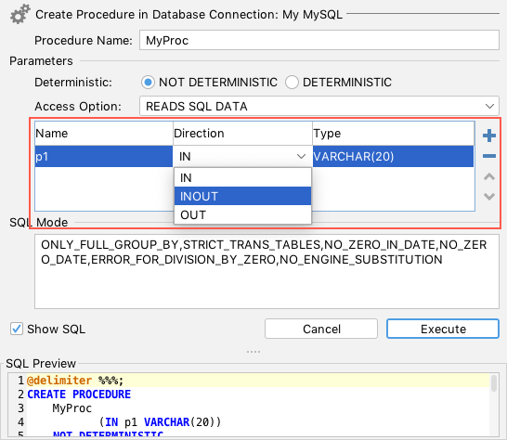Uncheck the Show SQL checkbox
Screen dimensions: 507x440
(17, 330)
